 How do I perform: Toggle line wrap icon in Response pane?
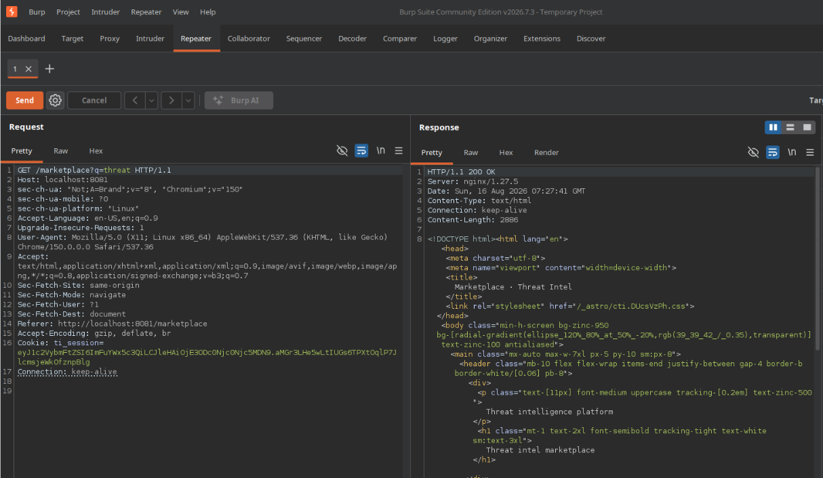(x=773, y=152)
